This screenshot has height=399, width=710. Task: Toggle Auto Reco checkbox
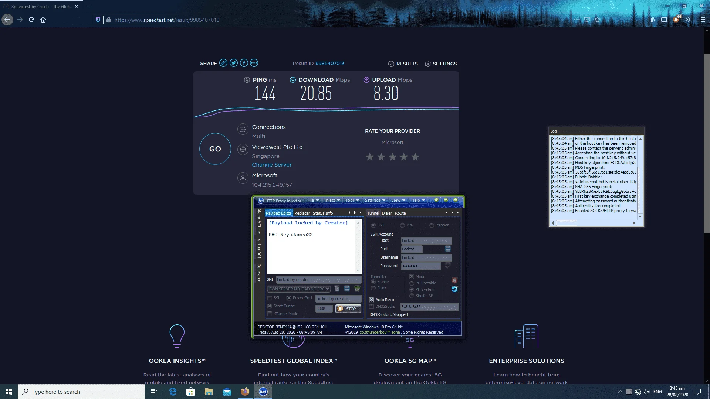click(x=372, y=300)
